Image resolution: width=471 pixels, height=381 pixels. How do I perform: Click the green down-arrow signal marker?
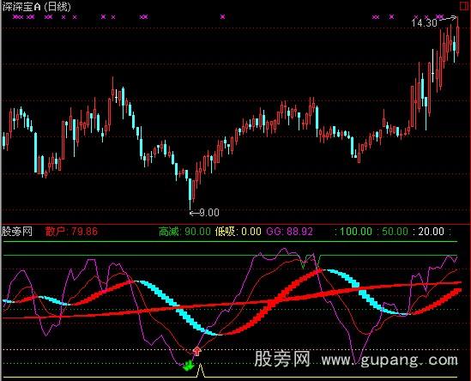189,366
